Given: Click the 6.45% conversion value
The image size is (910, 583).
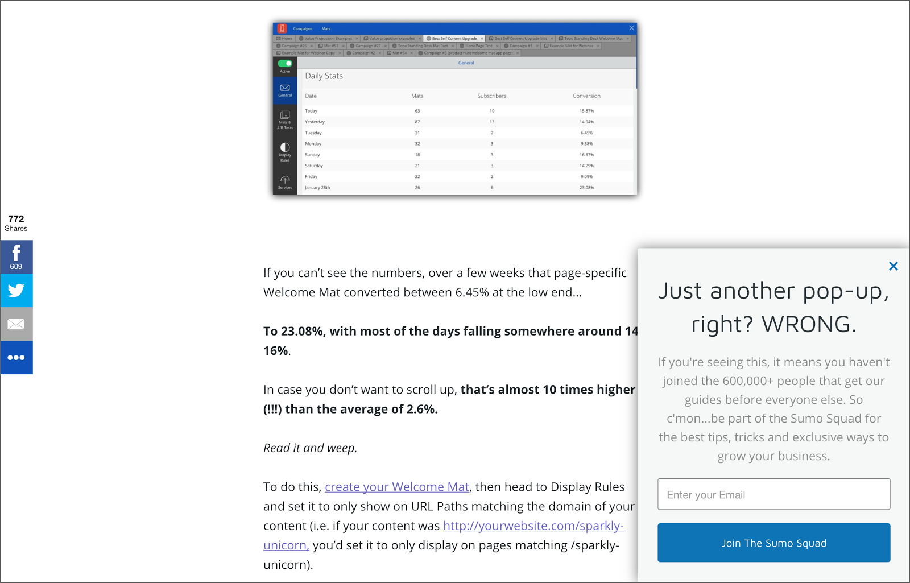Looking at the screenshot, I should pyautogui.click(x=587, y=133).
